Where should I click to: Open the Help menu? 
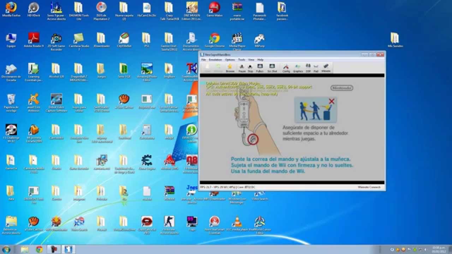tap(260, 60)
